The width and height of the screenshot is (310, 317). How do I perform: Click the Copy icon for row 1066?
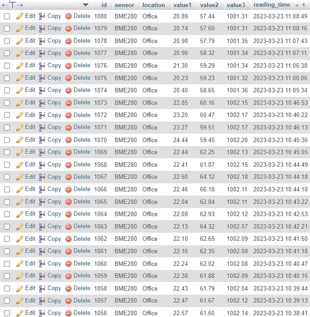pyautogui.click(x=42, y=189)
